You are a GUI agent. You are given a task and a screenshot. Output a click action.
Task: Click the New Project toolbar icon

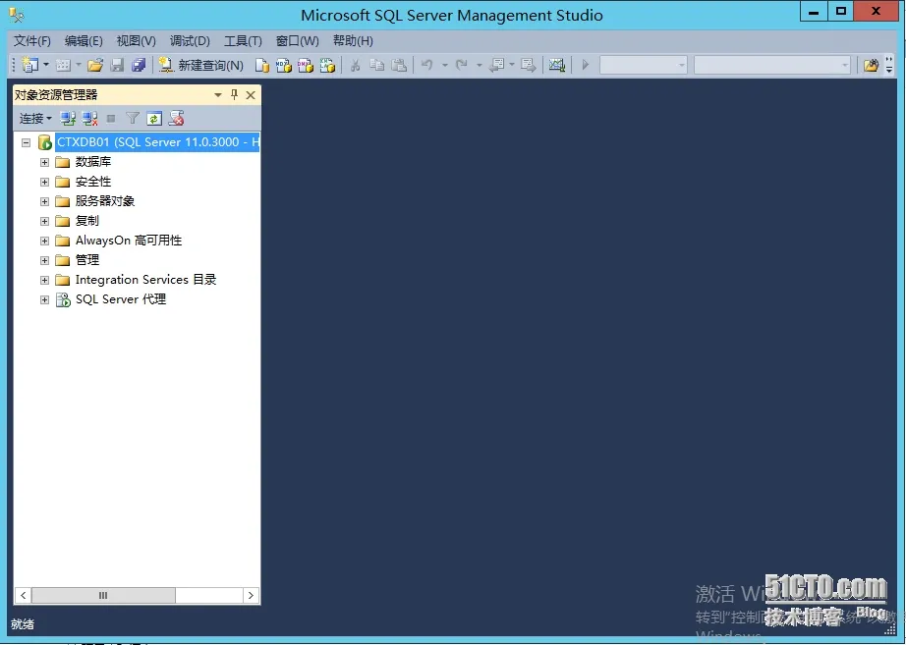(x=29, y=65)
